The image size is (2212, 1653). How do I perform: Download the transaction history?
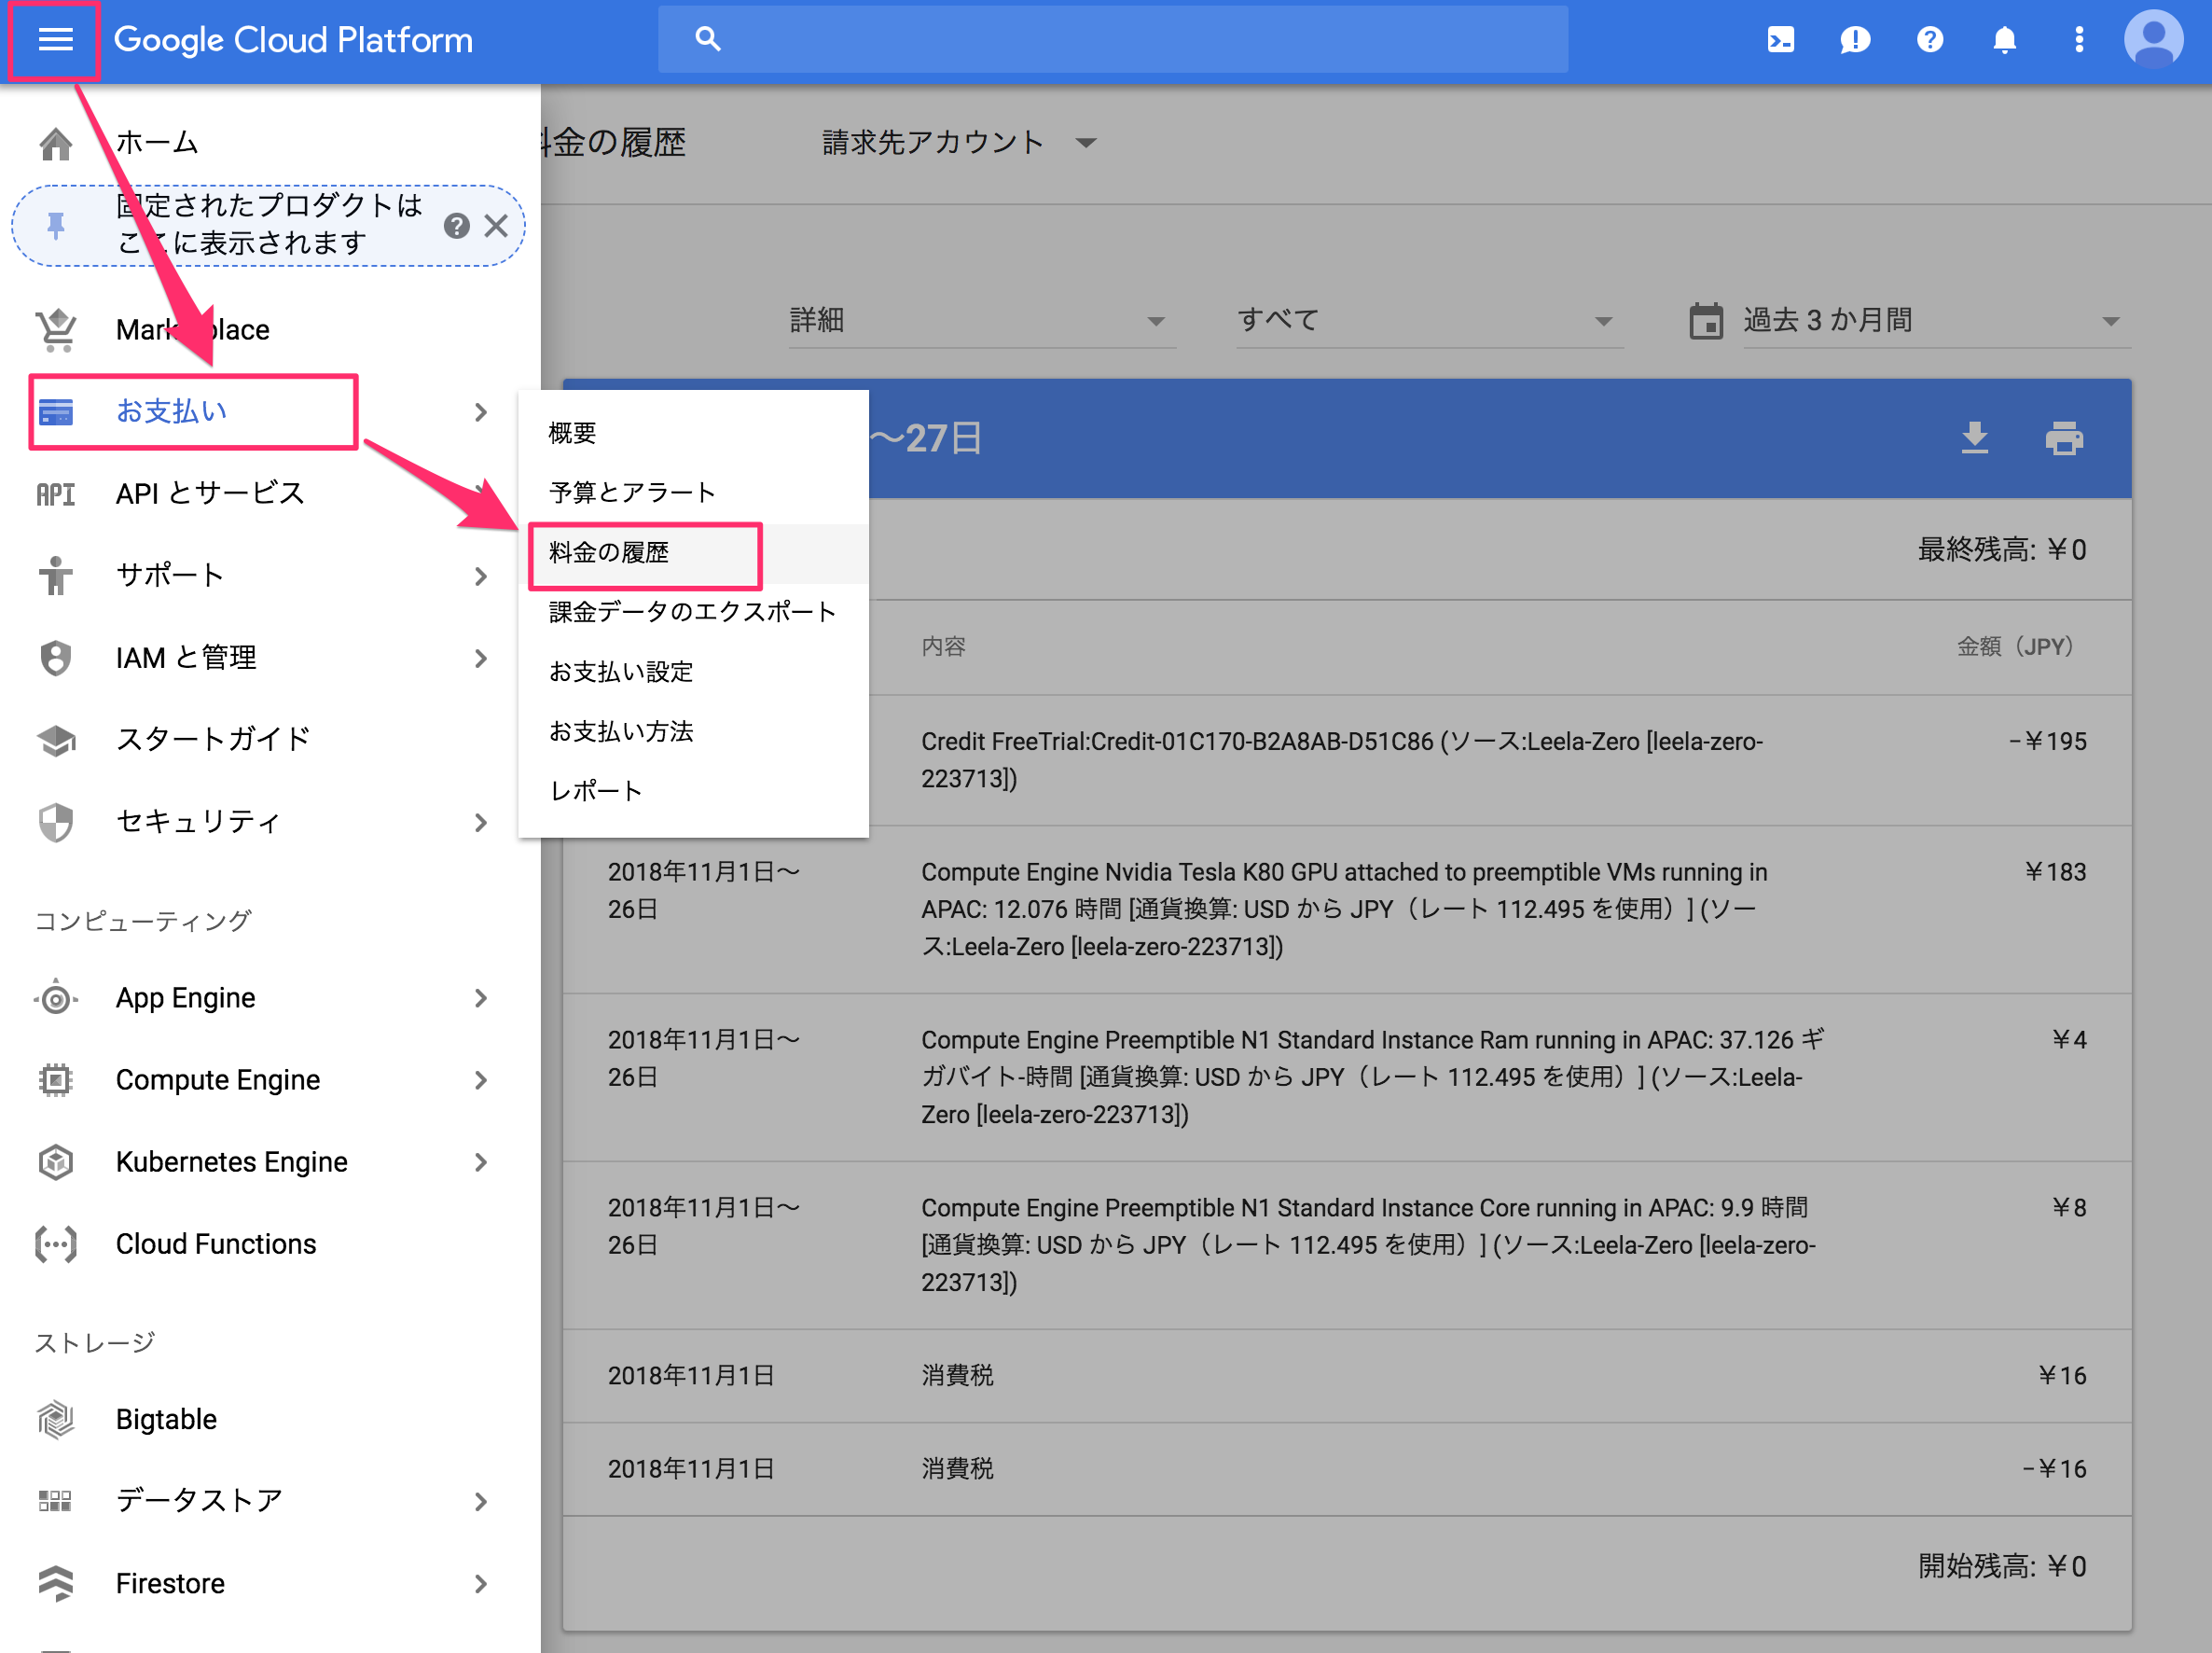coord(1974,438)
